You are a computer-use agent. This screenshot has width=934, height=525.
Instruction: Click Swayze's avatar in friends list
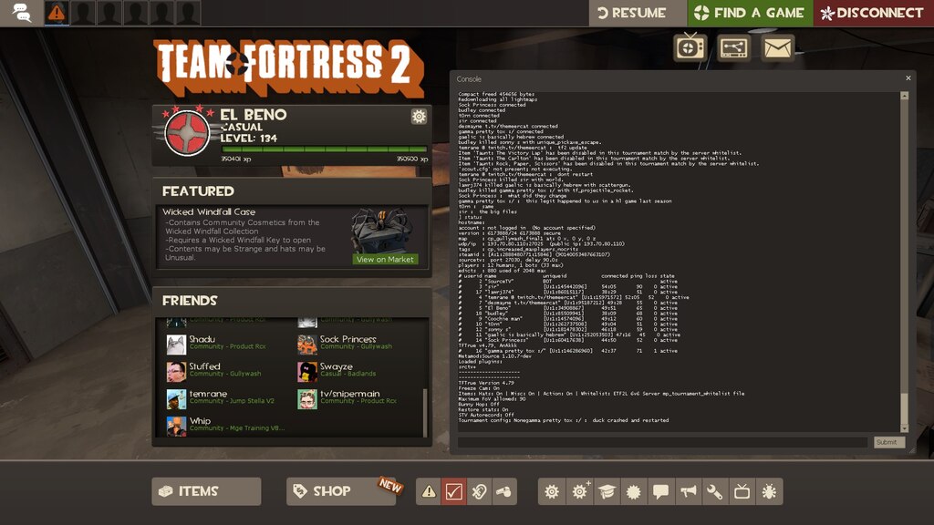pyautogui.click(x=307, y=372)
